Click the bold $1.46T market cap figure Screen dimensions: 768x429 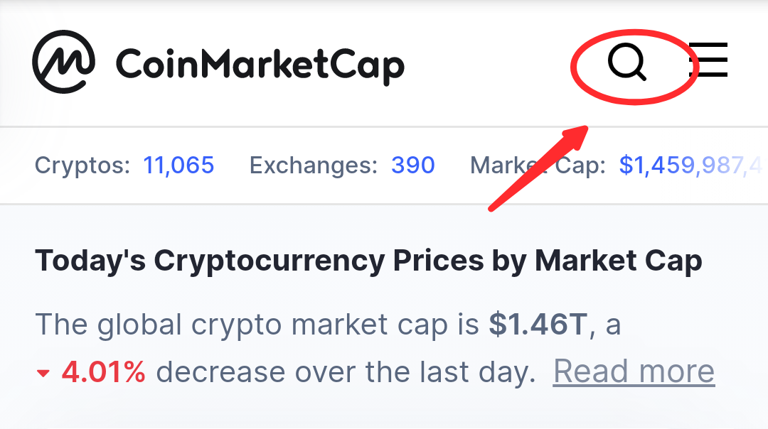538,324
